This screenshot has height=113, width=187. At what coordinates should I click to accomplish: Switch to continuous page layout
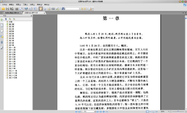pos(151,111)
